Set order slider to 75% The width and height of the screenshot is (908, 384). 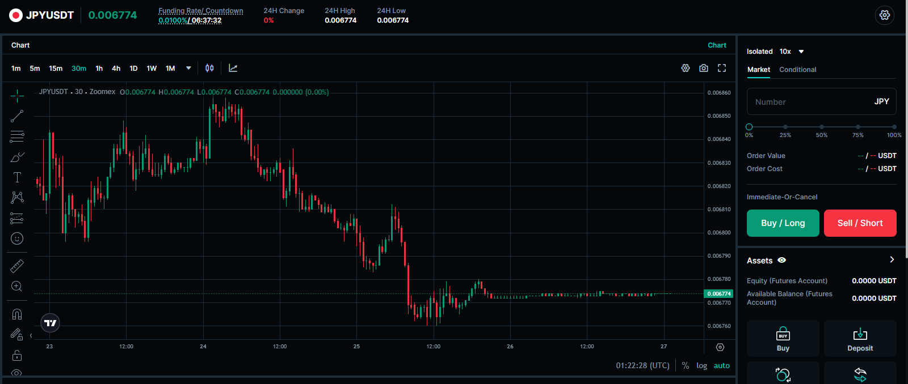(858, 127)
